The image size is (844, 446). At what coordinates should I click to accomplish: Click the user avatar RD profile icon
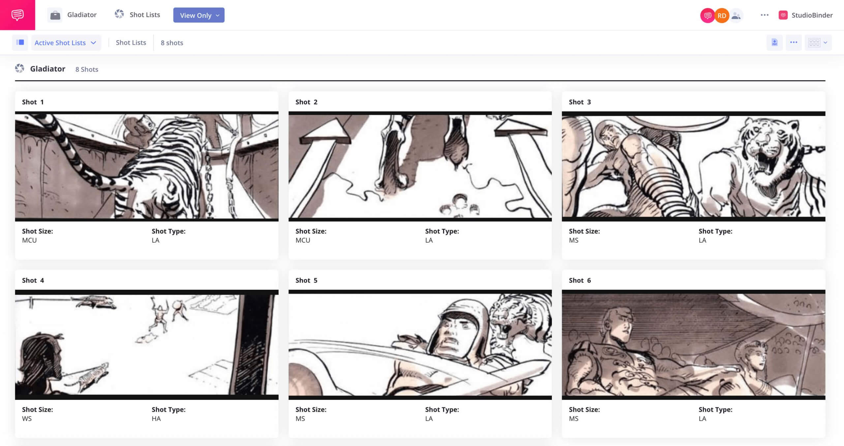click(x=722, y=15)
